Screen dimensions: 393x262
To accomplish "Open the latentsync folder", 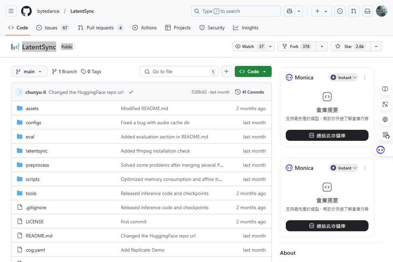I will [37, 151].
